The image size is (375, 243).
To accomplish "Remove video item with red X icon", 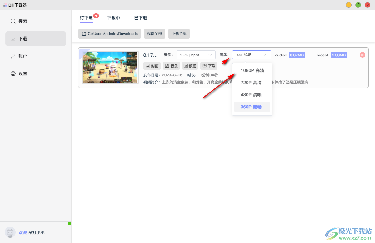I will [362, 55].
